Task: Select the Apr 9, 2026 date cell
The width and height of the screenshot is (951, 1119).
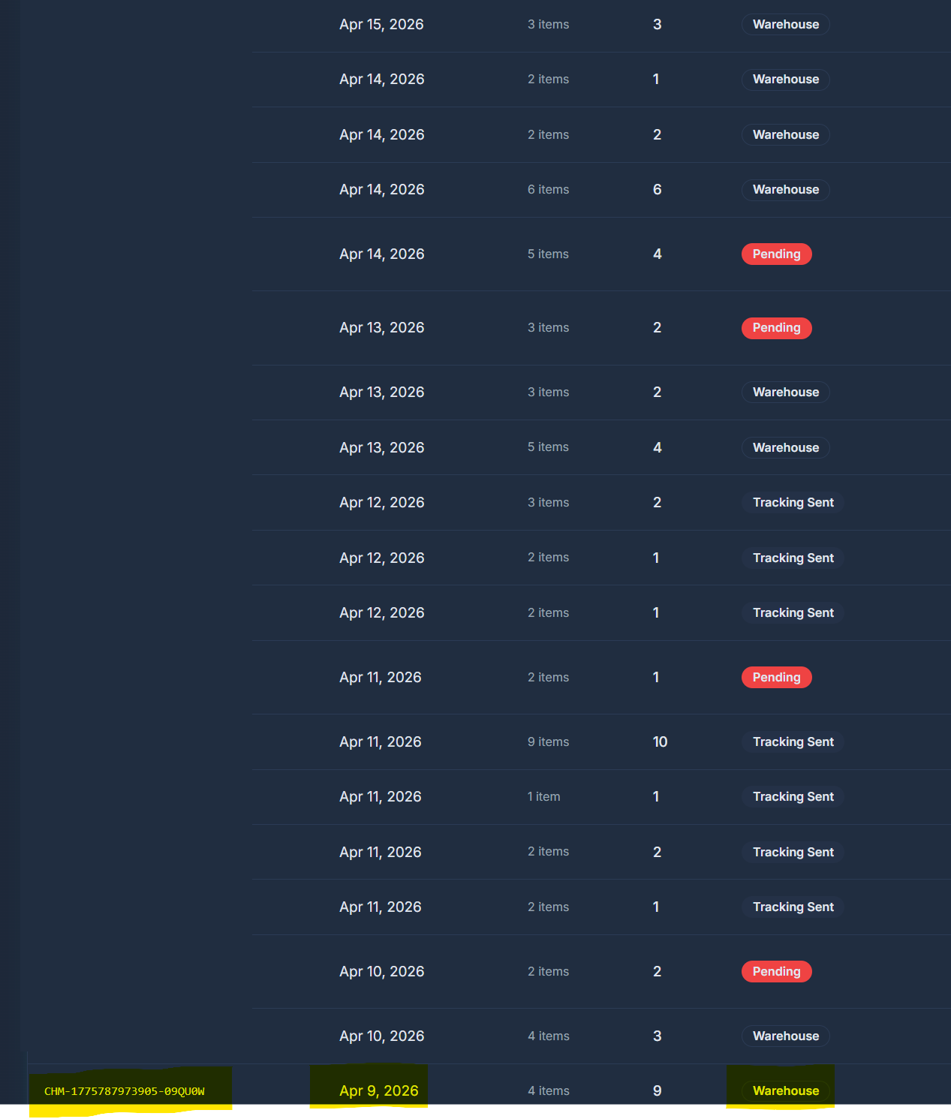Action: click(x=378, y=1091)
